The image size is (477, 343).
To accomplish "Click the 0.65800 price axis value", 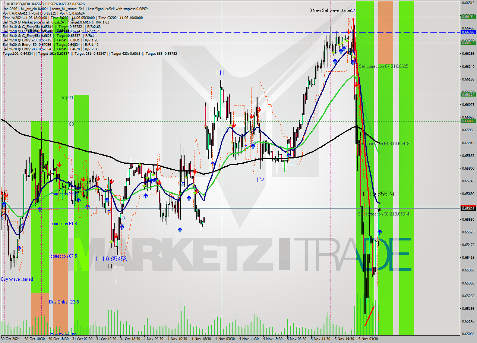I will [x=468, y=168].
